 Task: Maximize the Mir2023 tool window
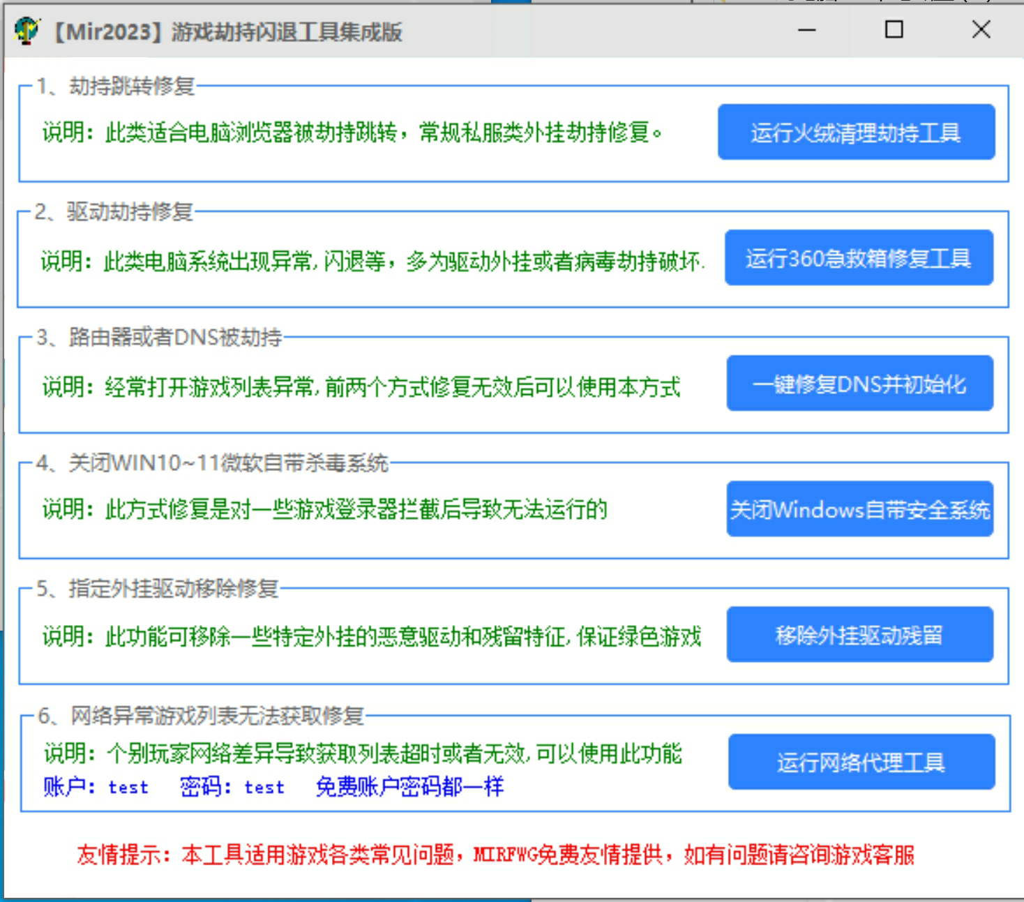pyautogui.click(x=894, y=30)
